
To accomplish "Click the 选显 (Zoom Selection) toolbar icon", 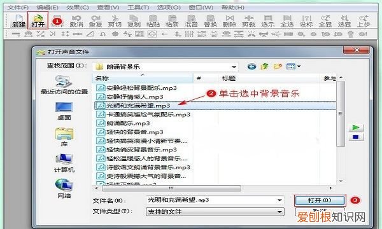I will [x=344, y=21].
